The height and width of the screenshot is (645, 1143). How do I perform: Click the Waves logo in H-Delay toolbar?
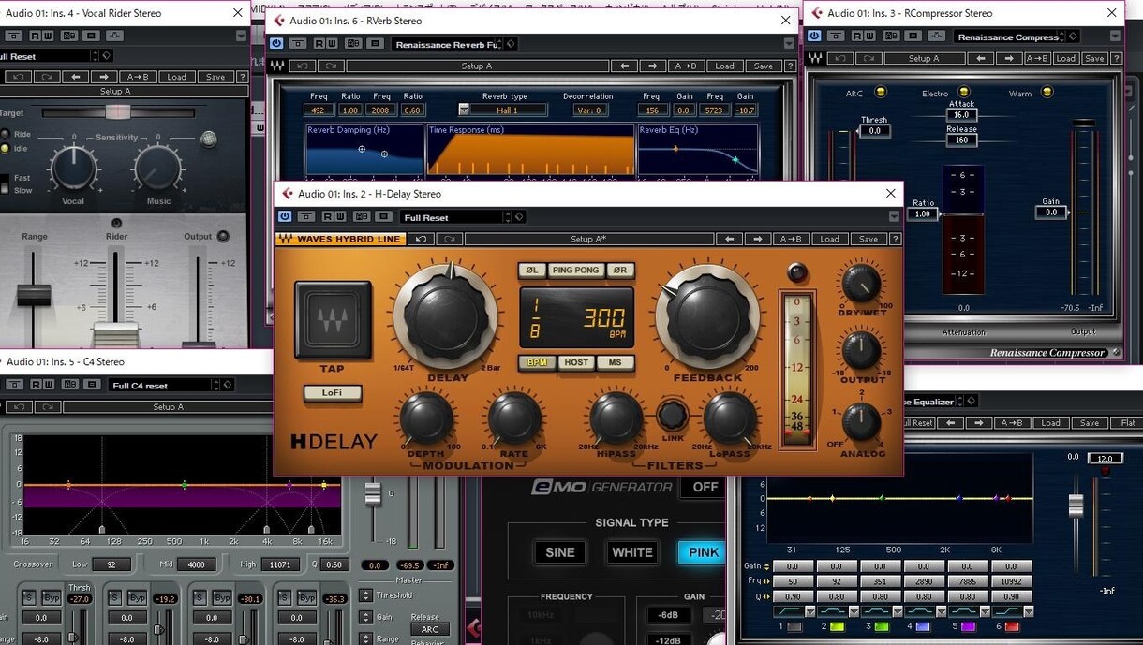[x=285, y=239]
